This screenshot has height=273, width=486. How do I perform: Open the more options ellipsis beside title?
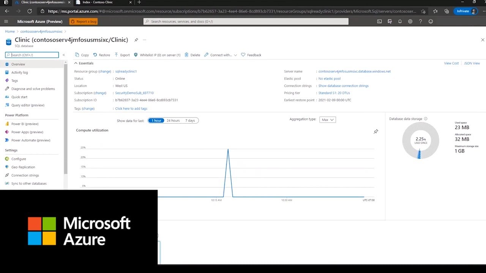tap(144, 40)
